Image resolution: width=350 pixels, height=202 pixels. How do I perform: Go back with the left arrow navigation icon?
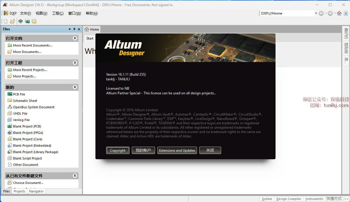coord(321,13)
